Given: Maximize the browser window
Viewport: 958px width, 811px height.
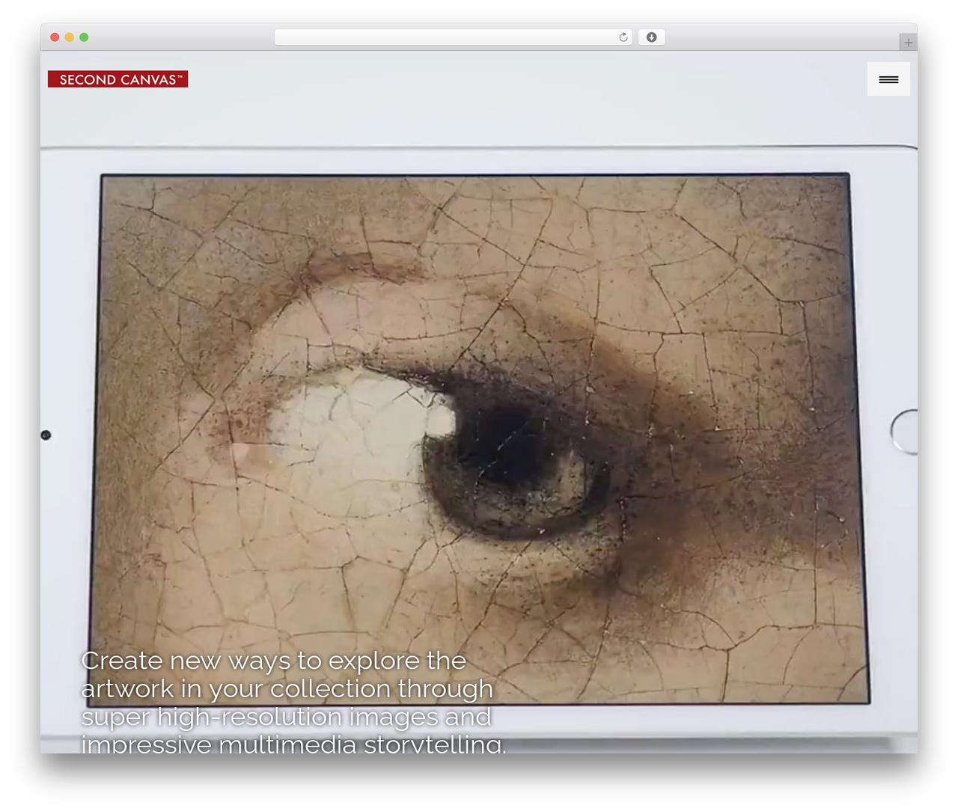Looking at the screenshot, I should click(x=84, y=37).
